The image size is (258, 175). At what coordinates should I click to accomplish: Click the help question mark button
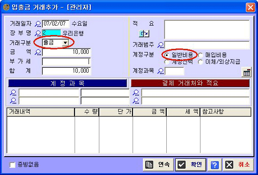(x=215, y=165)
